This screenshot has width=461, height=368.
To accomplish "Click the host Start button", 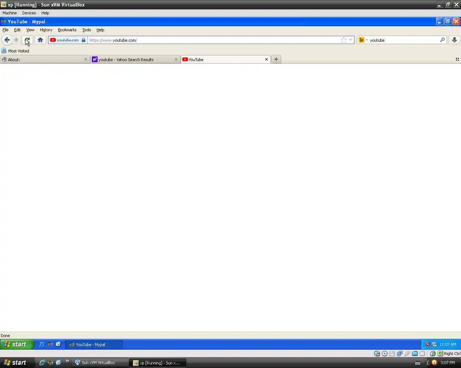I will [17, 363].
